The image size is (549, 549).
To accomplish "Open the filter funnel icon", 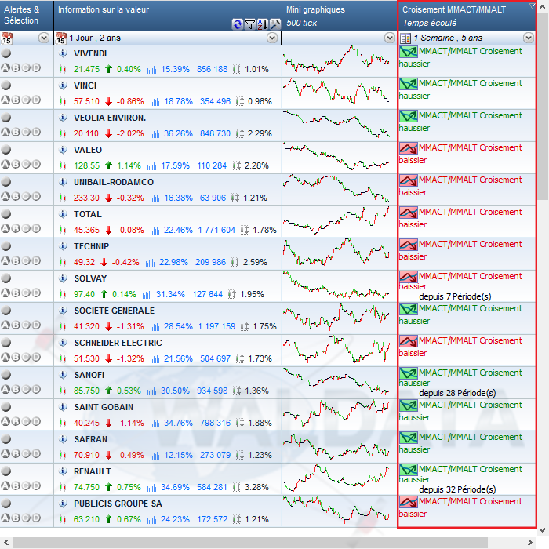I will 250,24.
